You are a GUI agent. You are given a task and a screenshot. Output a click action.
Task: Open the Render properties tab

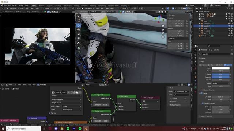coord(195,55)
